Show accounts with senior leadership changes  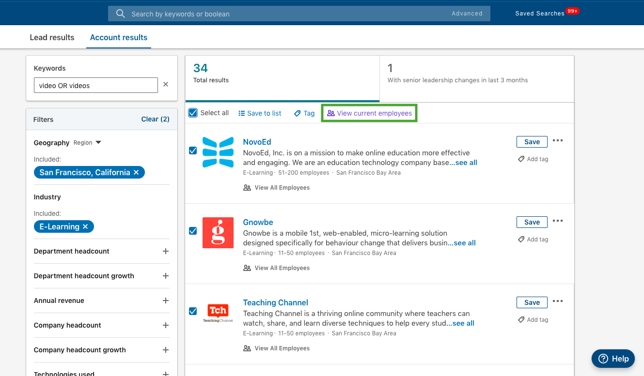pos(477,78)
